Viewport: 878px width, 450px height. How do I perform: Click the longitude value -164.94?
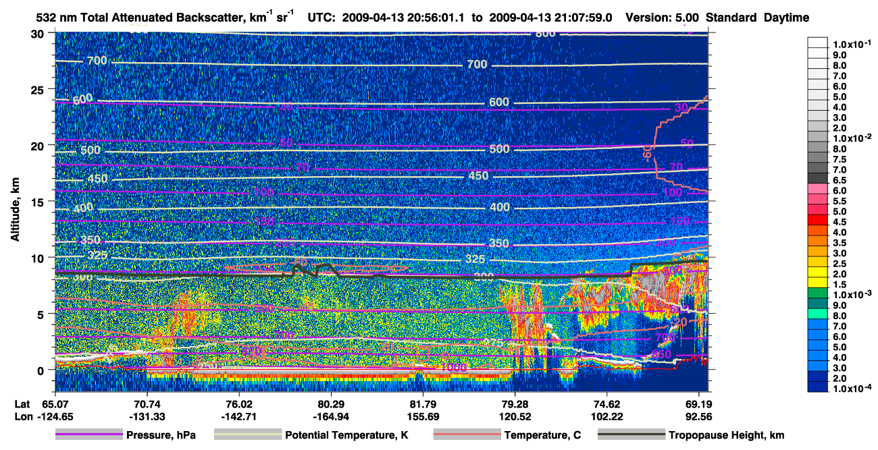(x=330, y=416)
